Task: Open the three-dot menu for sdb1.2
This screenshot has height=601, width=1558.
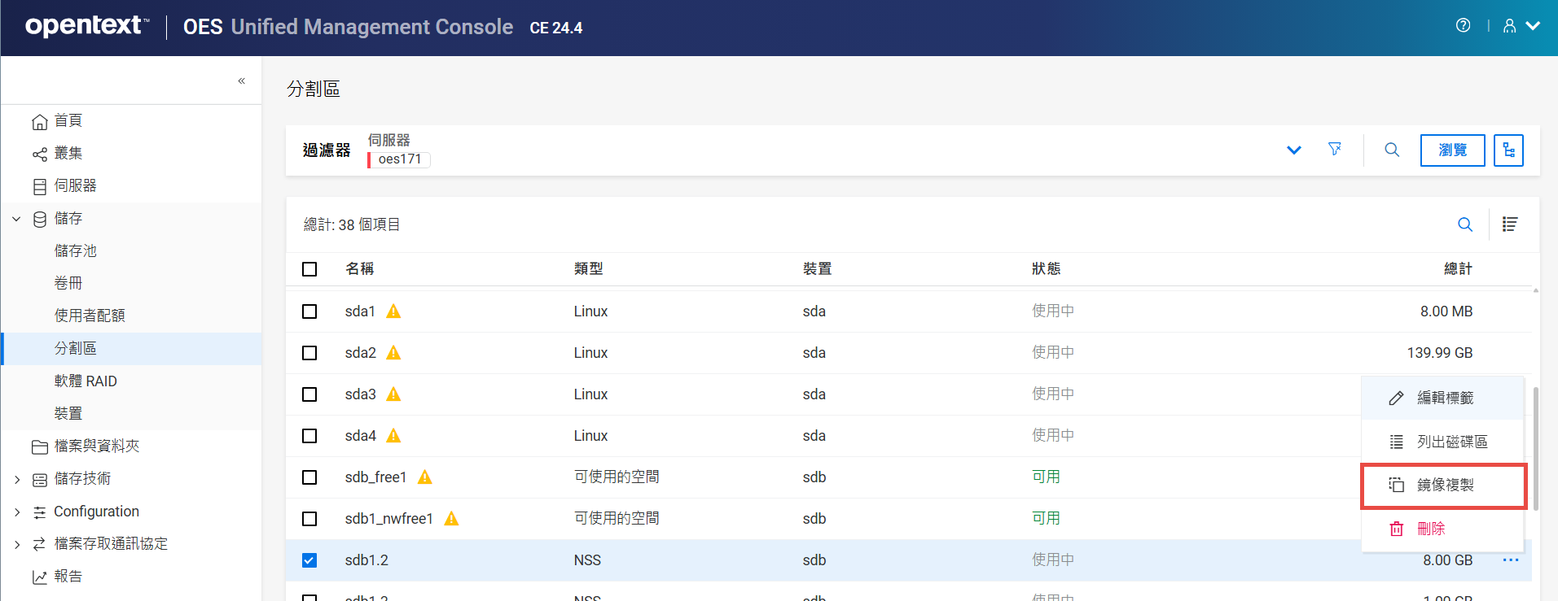Action: [x=1511, y=560]
